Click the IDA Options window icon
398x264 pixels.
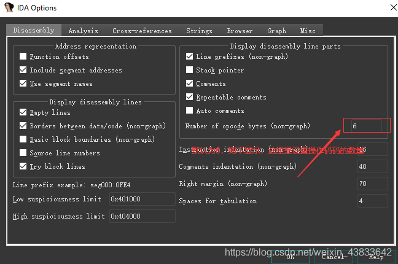(9, 7)
